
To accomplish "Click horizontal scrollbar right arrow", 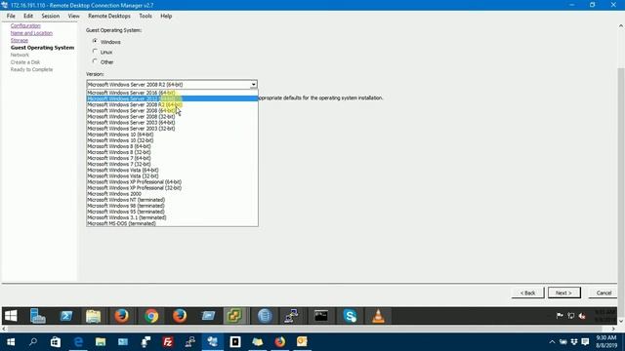I will [614, 329].
